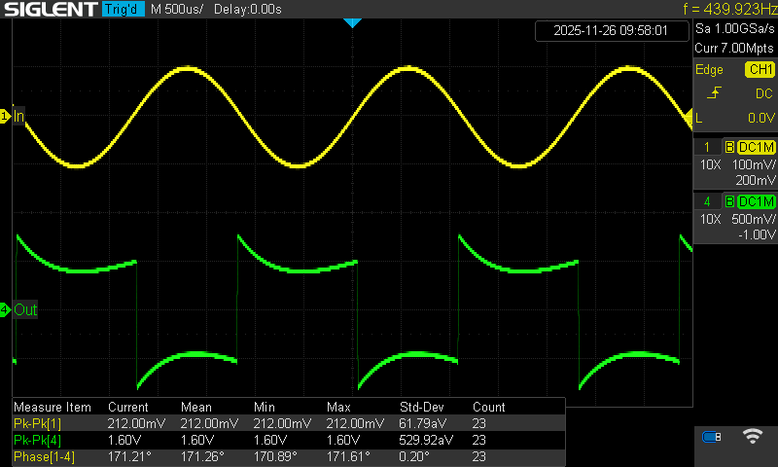Toggle channel 4 DC1M coupling badge
The image size is (778, 467).
click(756, 201)
